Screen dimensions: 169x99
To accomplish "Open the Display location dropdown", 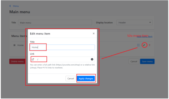I will coord(134,22).
